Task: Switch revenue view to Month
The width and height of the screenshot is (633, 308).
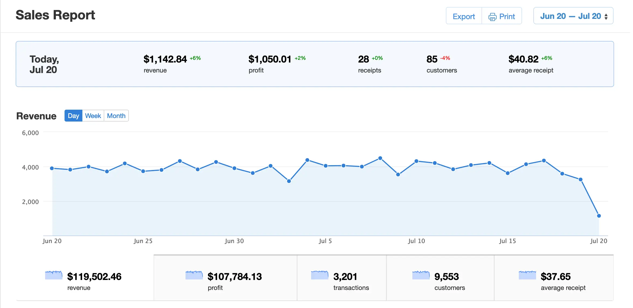Action: [116, 116]
